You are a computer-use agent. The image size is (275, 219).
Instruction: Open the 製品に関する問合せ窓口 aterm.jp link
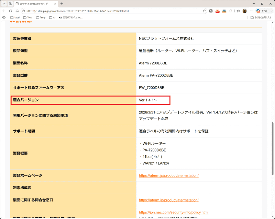click(169, 200)
